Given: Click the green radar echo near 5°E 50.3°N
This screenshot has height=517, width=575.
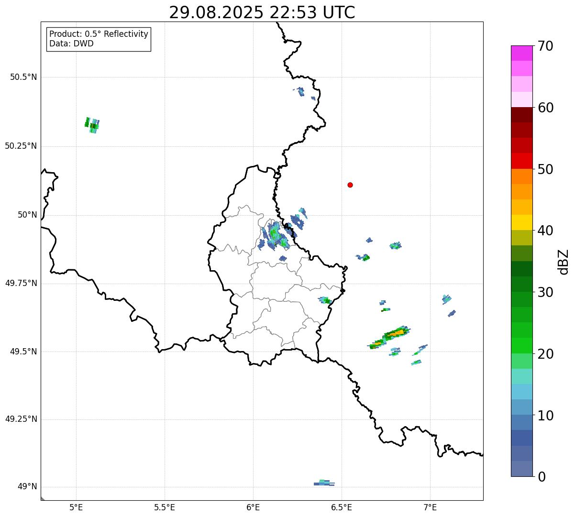Looking at the screenshot, I should point(91,125).
